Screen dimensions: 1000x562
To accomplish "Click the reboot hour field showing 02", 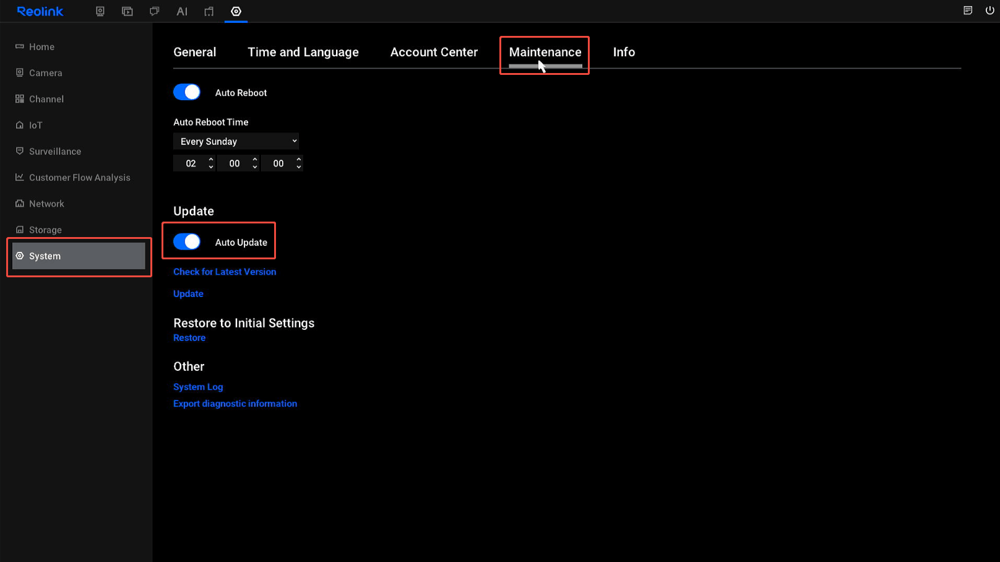I will (x=191, y=163).
